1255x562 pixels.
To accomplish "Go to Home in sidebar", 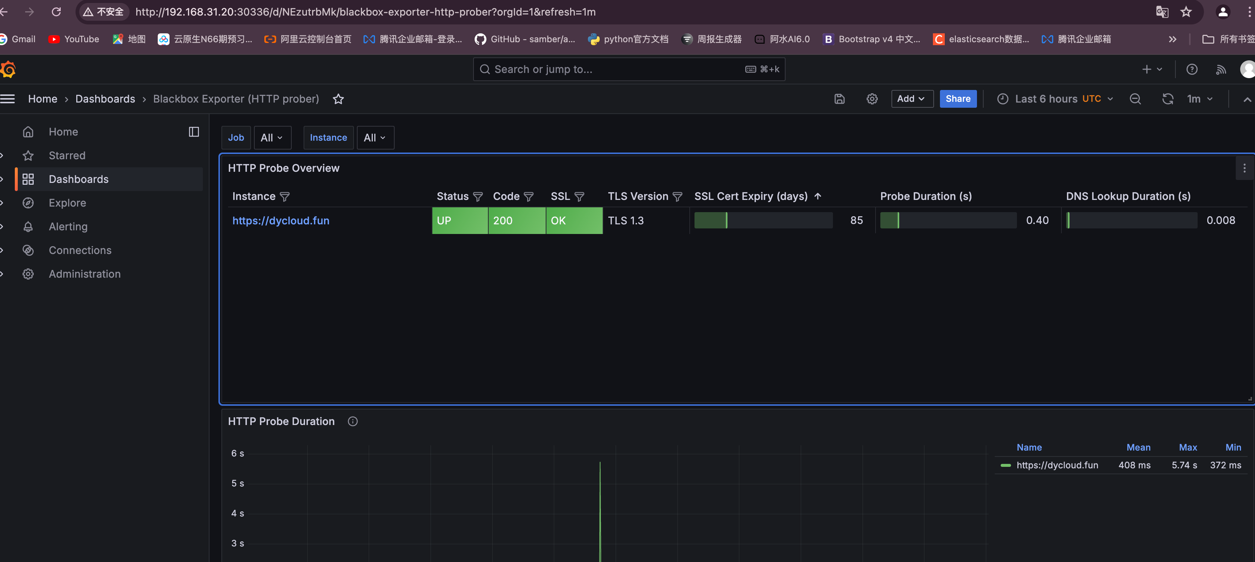I will point(63,131).
